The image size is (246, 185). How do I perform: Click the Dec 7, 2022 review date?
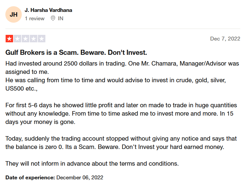tap(225, 39)
